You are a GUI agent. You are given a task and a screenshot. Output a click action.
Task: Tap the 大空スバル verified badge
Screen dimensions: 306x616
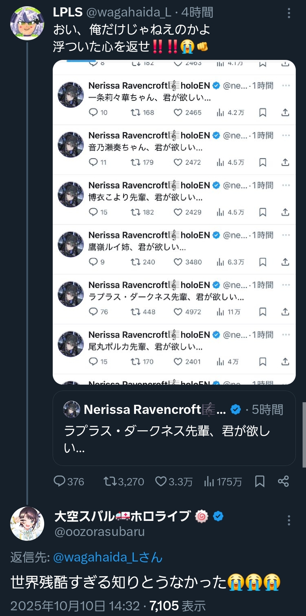tap(218, 516)
